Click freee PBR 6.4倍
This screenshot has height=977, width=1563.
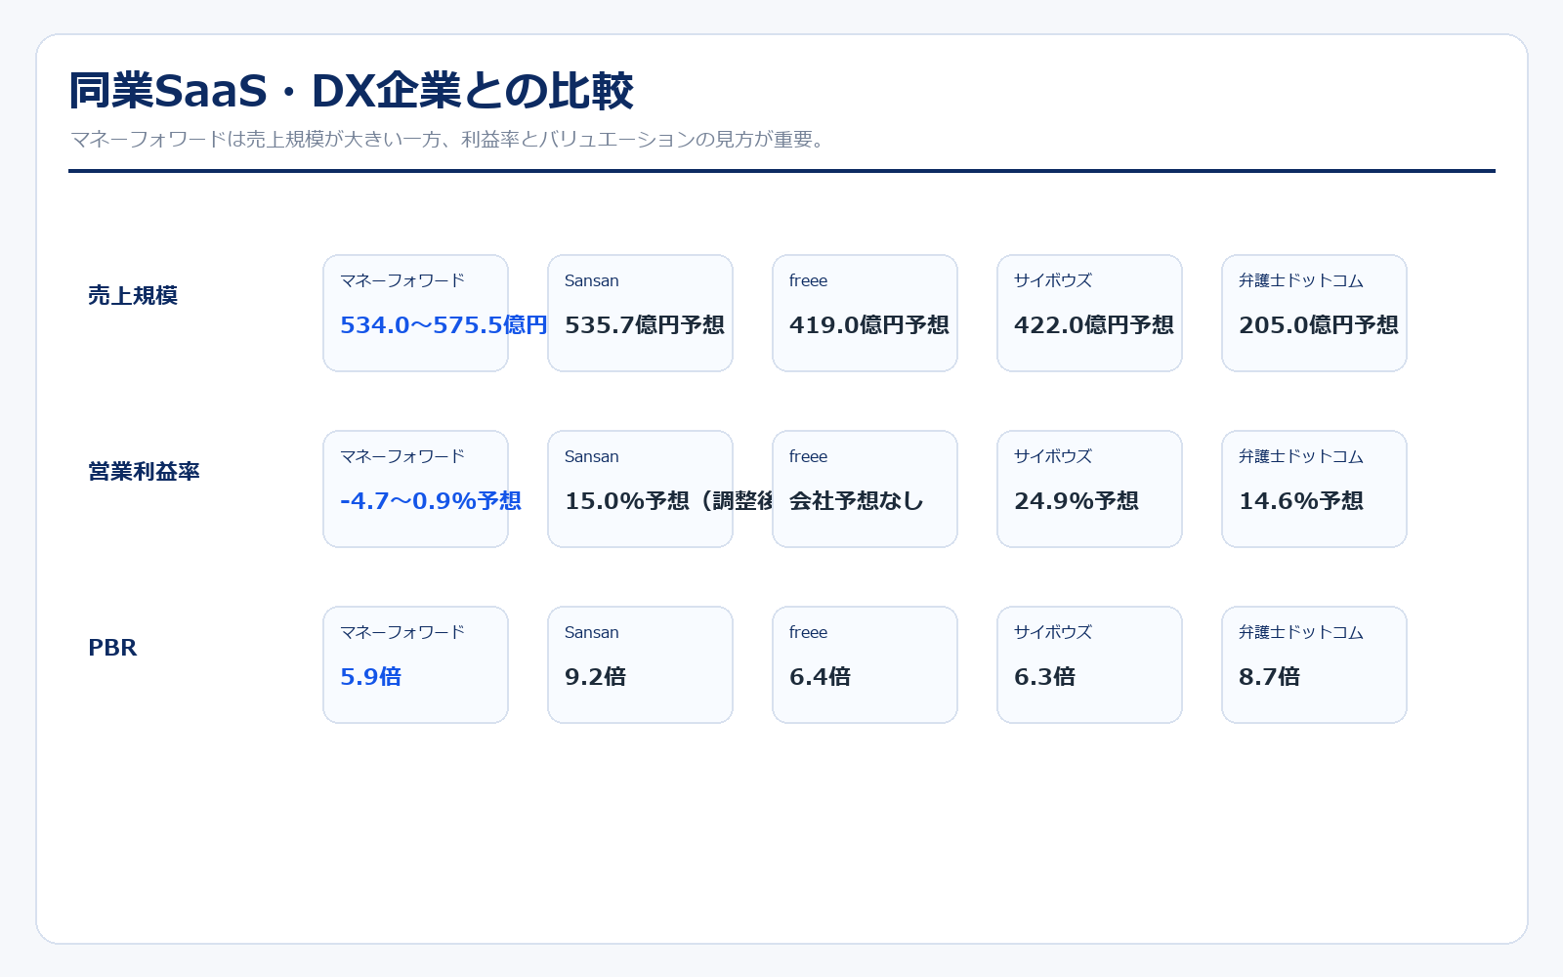821,677
